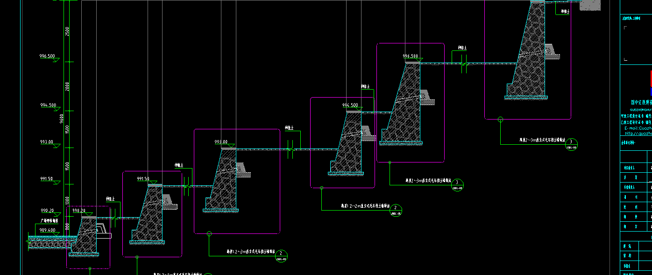Image resolution: width=652 pixels, height=275 pixels.
Task: Click the 9600 overall dimension text
Action: tap(62, 119)
